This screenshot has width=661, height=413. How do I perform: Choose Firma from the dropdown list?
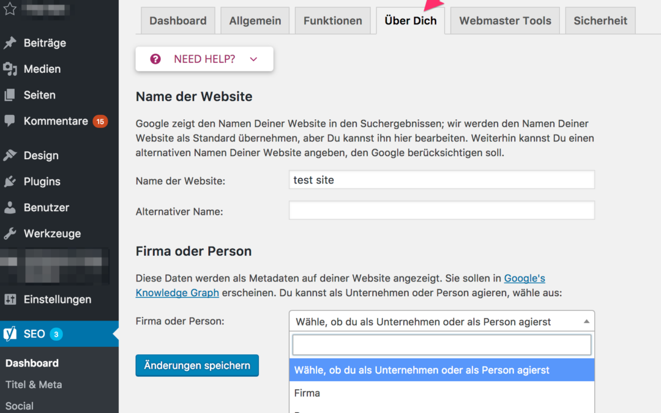tap(307, 393)
